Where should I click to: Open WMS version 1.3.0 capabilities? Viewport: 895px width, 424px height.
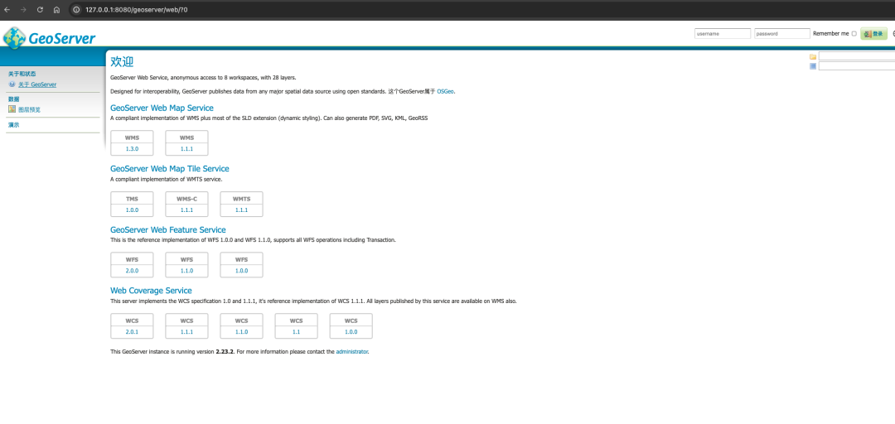coord(132,148)
